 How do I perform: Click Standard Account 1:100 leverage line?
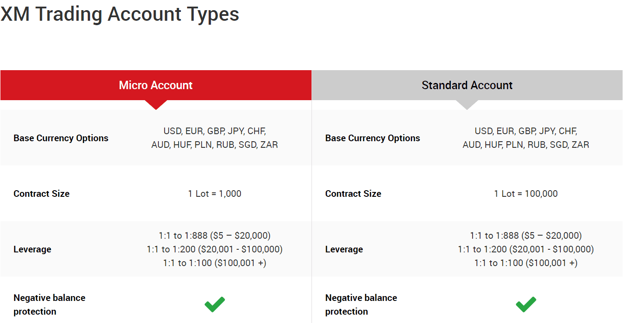526,263
